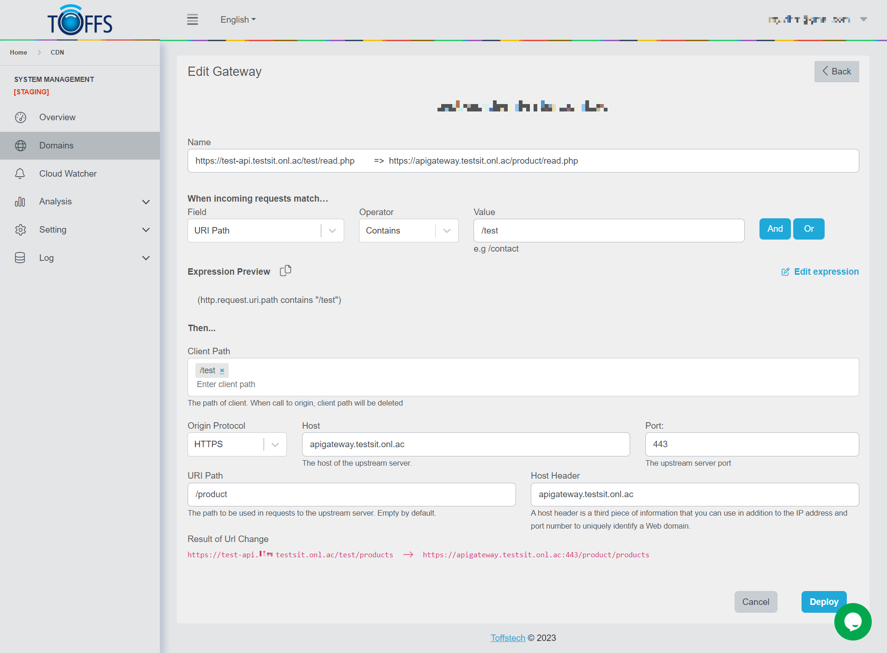Open the English language dropdown
Image resolution: width=887 pixels, height=653 pixels.
tap(238, 20)
